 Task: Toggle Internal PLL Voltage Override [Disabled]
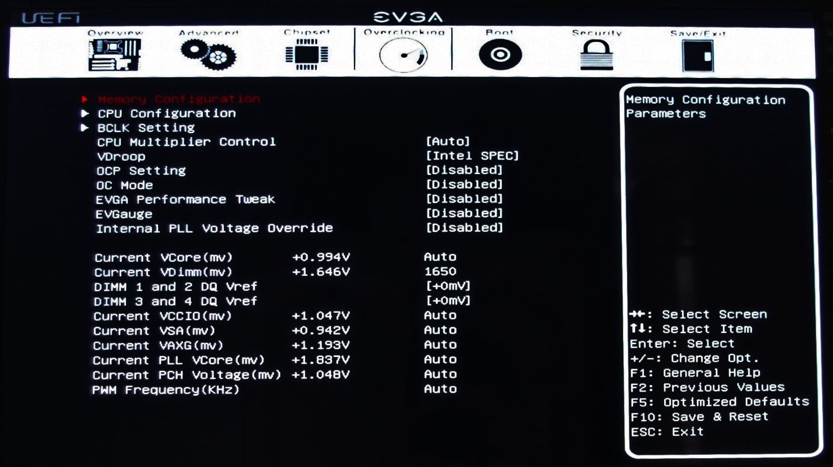(x=464, y=228)
